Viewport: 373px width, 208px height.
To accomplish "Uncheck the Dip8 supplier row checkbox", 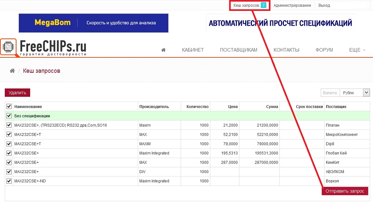I will (9, 144).
